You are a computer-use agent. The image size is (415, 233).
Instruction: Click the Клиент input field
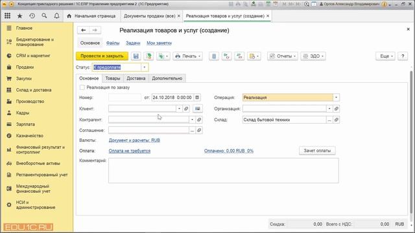[x=142, y=109]
